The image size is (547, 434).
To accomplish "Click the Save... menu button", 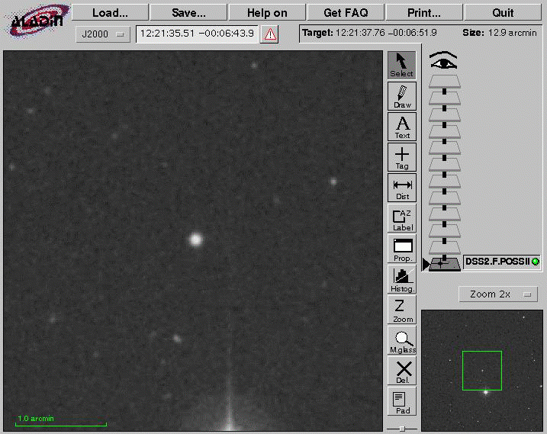I will pos(188,13).
